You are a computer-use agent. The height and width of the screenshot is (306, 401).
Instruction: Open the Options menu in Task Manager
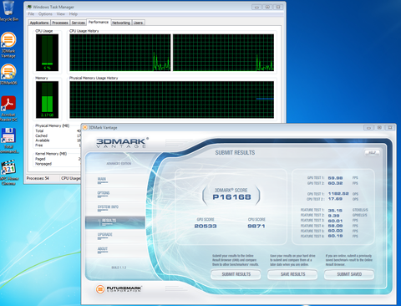[45, 14]
